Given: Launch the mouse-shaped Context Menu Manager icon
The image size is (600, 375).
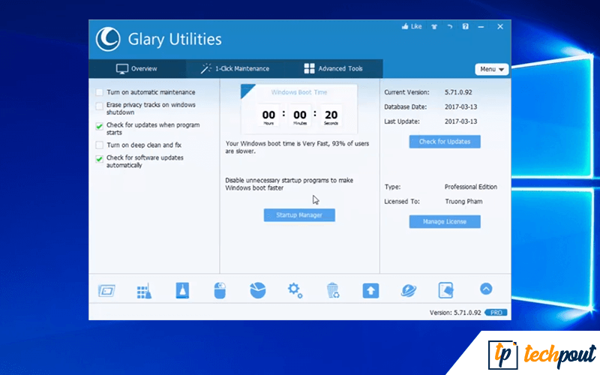Looking at the screenshot, I should click(220, 290).
